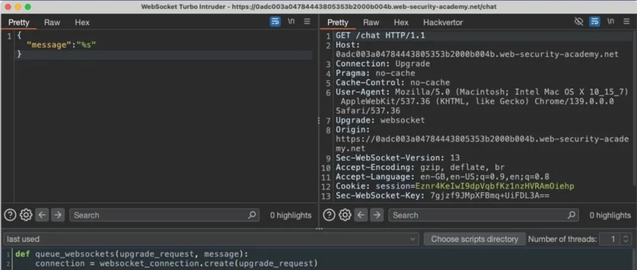The height and width of the screenshot is (270, 637).
Task: Click the Accept-Encoding header line
Action: coord(420,167)
